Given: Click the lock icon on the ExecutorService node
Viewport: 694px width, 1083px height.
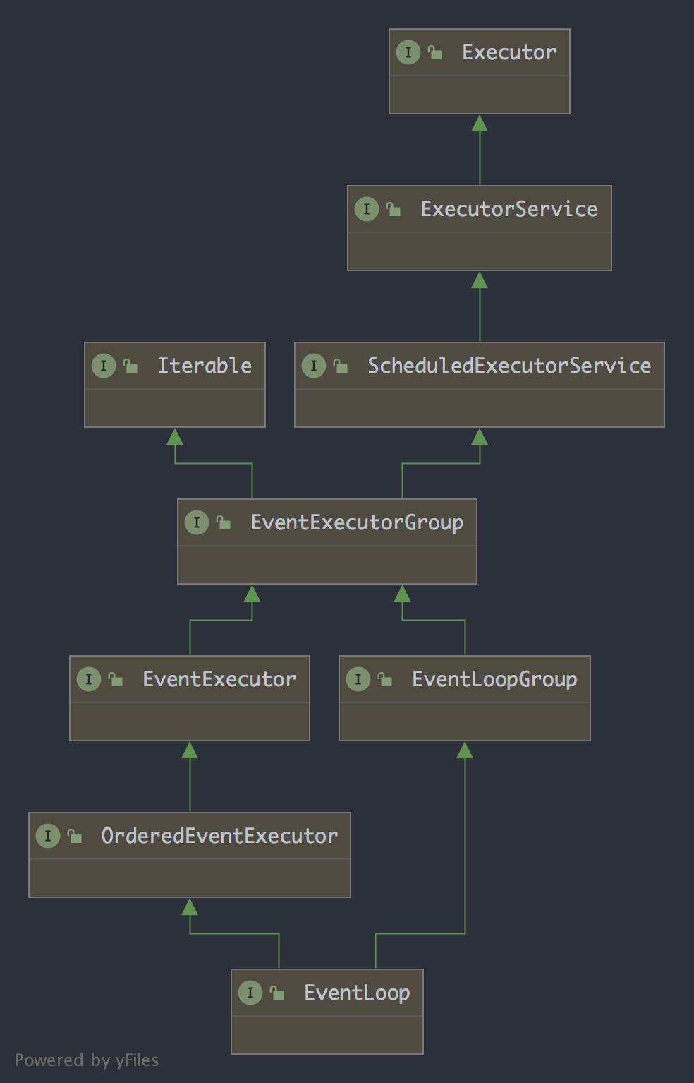Looking at the screenshot, I should 394,209.
